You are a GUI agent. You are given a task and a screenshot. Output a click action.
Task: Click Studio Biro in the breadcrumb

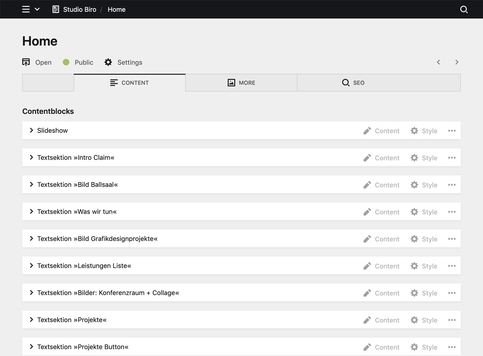[x=79, y=9]
